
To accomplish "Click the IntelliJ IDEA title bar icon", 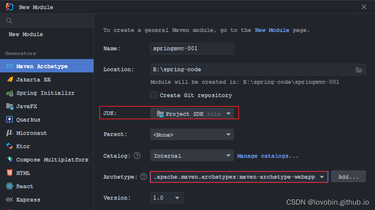I will (x=9, y=7).
